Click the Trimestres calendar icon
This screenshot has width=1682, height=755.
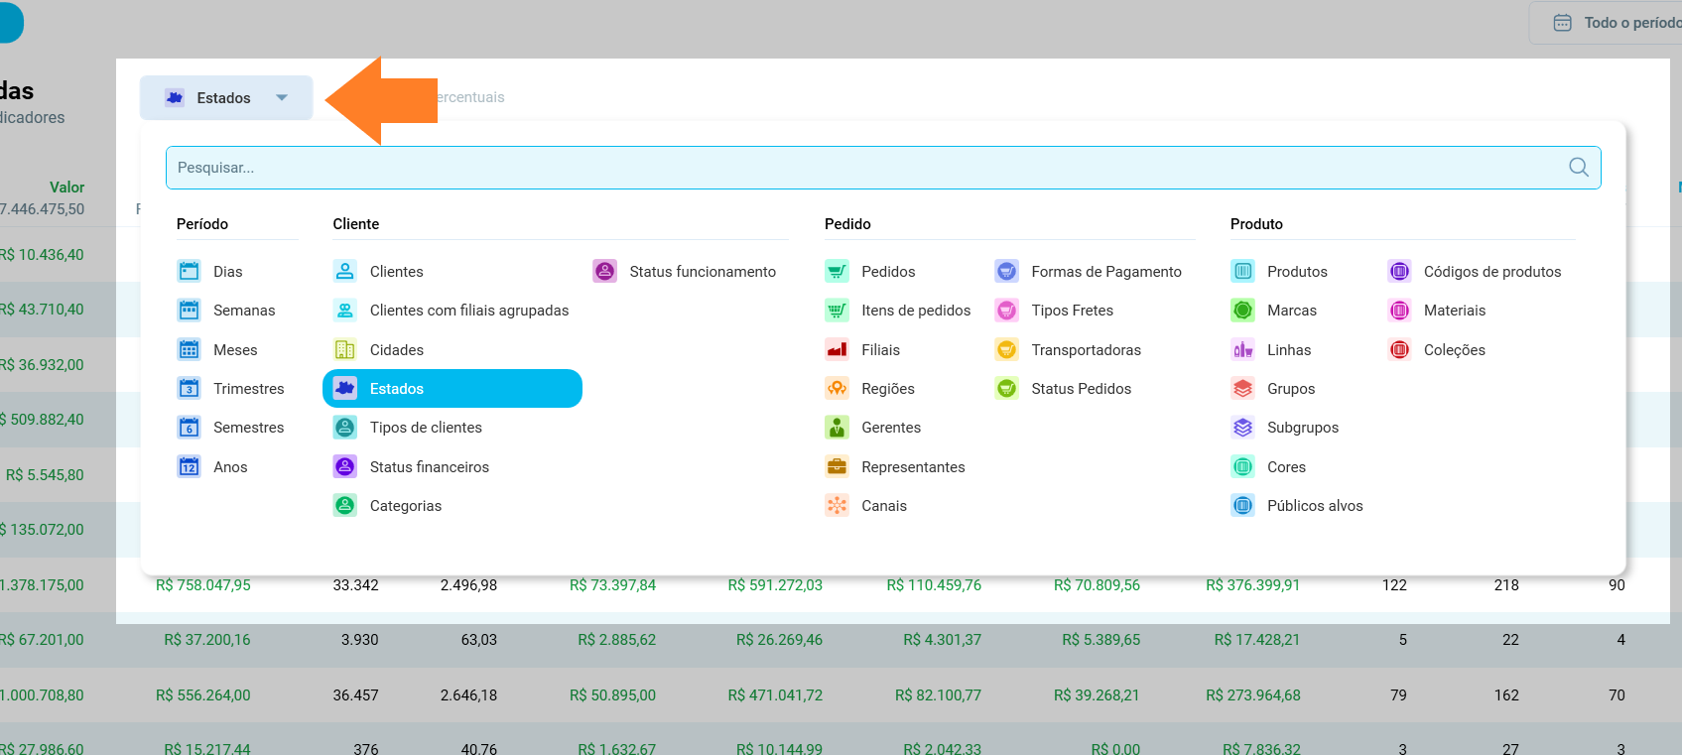pos(189,388)
